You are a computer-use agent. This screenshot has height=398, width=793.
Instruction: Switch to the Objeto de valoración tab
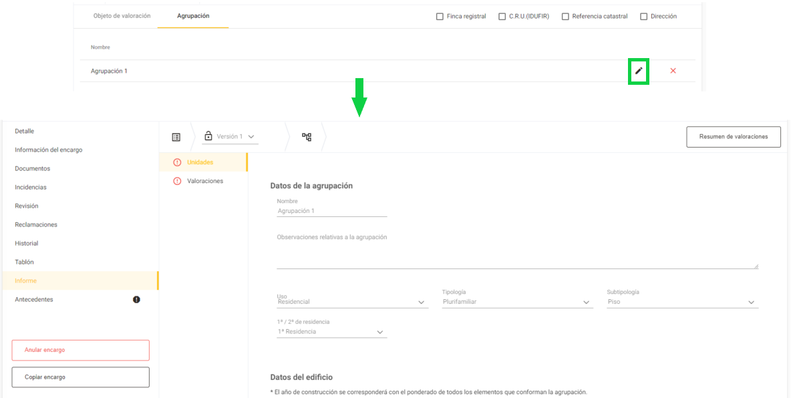pos(122,15)
